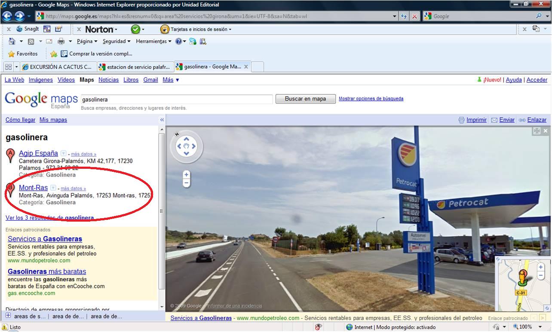
Task: Open the Página menu
Action: click(87, 41)
